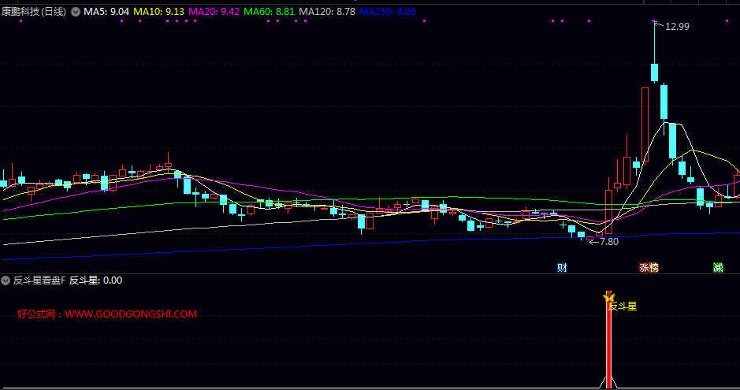Click the 7.80 low price label
The image size is (740, 390).
[x=608, y=242]
